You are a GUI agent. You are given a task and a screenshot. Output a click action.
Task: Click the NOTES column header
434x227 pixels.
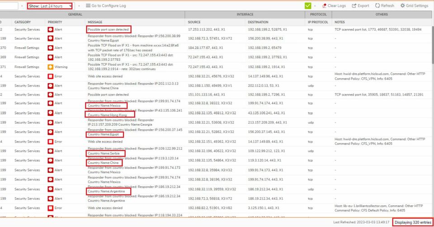pyautogui.click(x=340, y=22)
